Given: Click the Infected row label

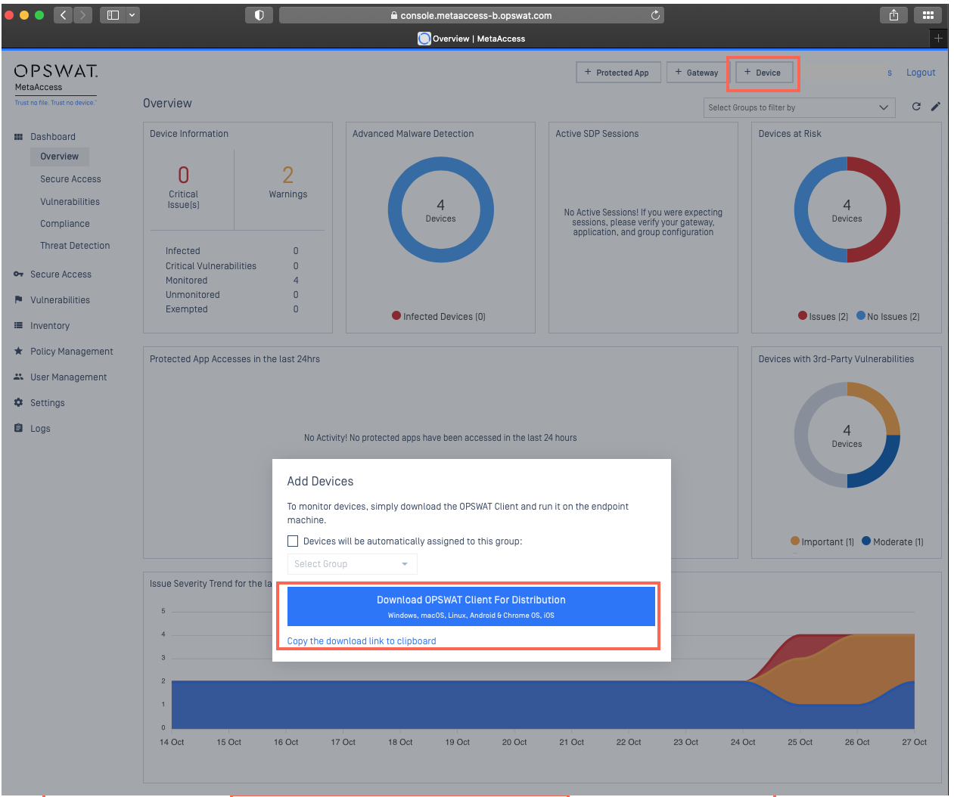Looking at the screenshot, I should [183, 251].
